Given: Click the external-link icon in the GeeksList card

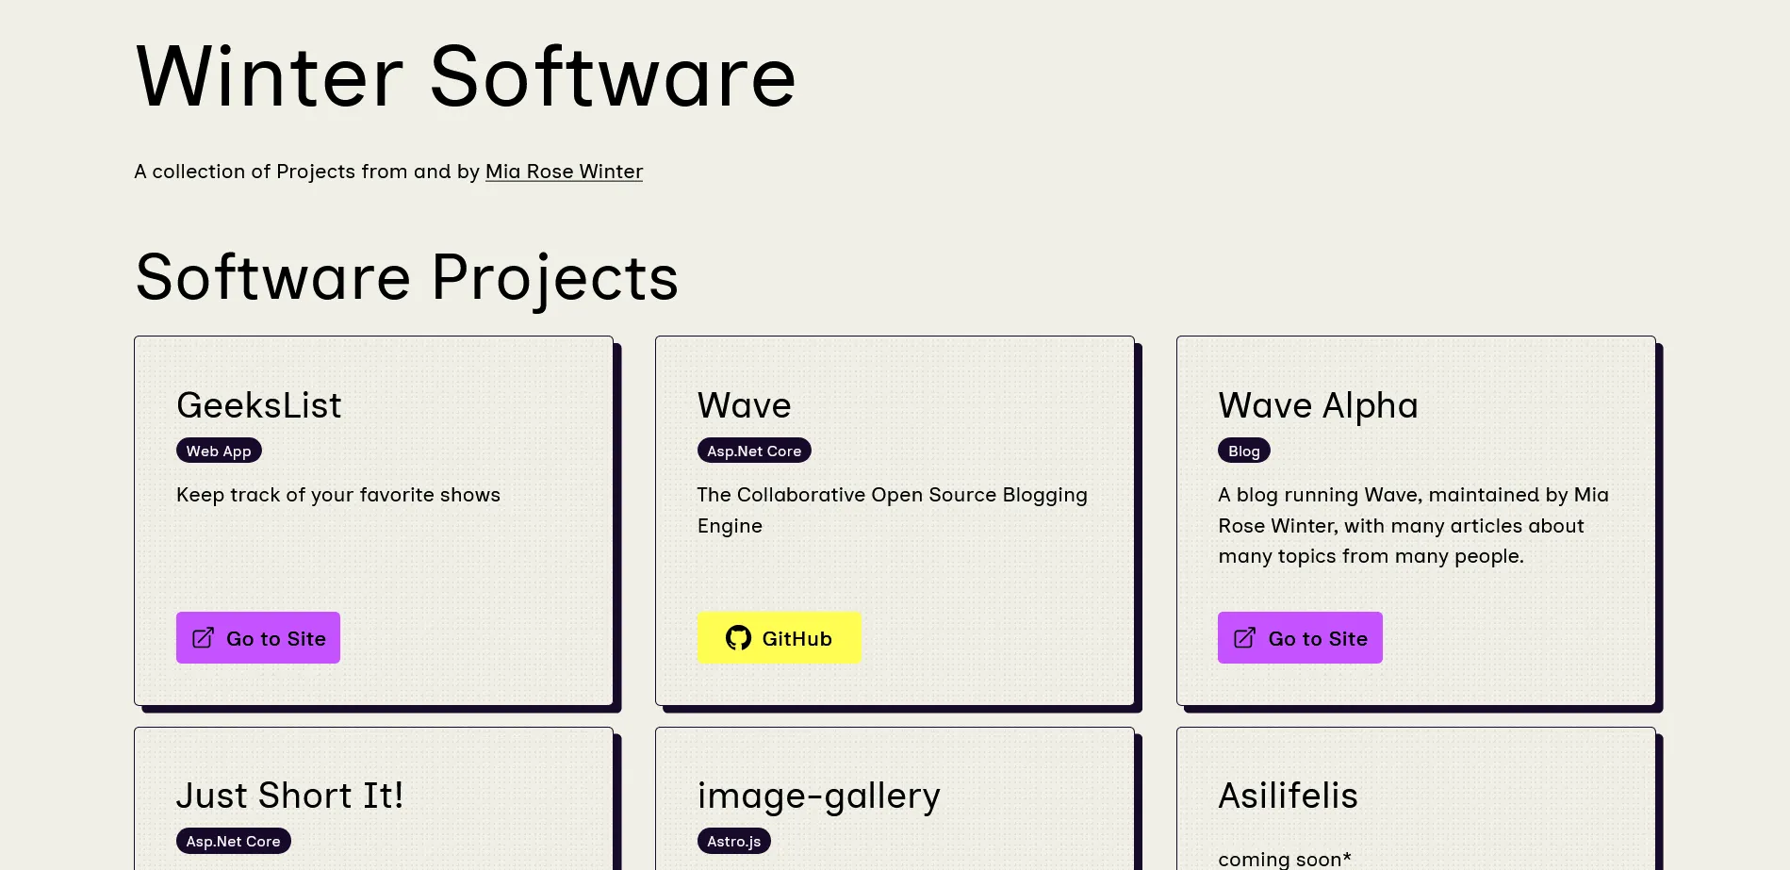Looking at the screenshot, I should 203,638.
